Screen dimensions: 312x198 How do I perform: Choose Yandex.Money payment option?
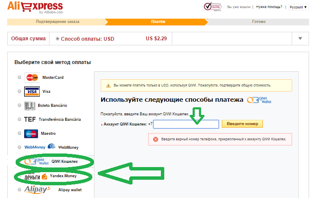pyautogui.click(x=63, y=176)
